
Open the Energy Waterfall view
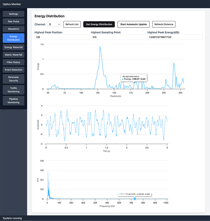13,47
